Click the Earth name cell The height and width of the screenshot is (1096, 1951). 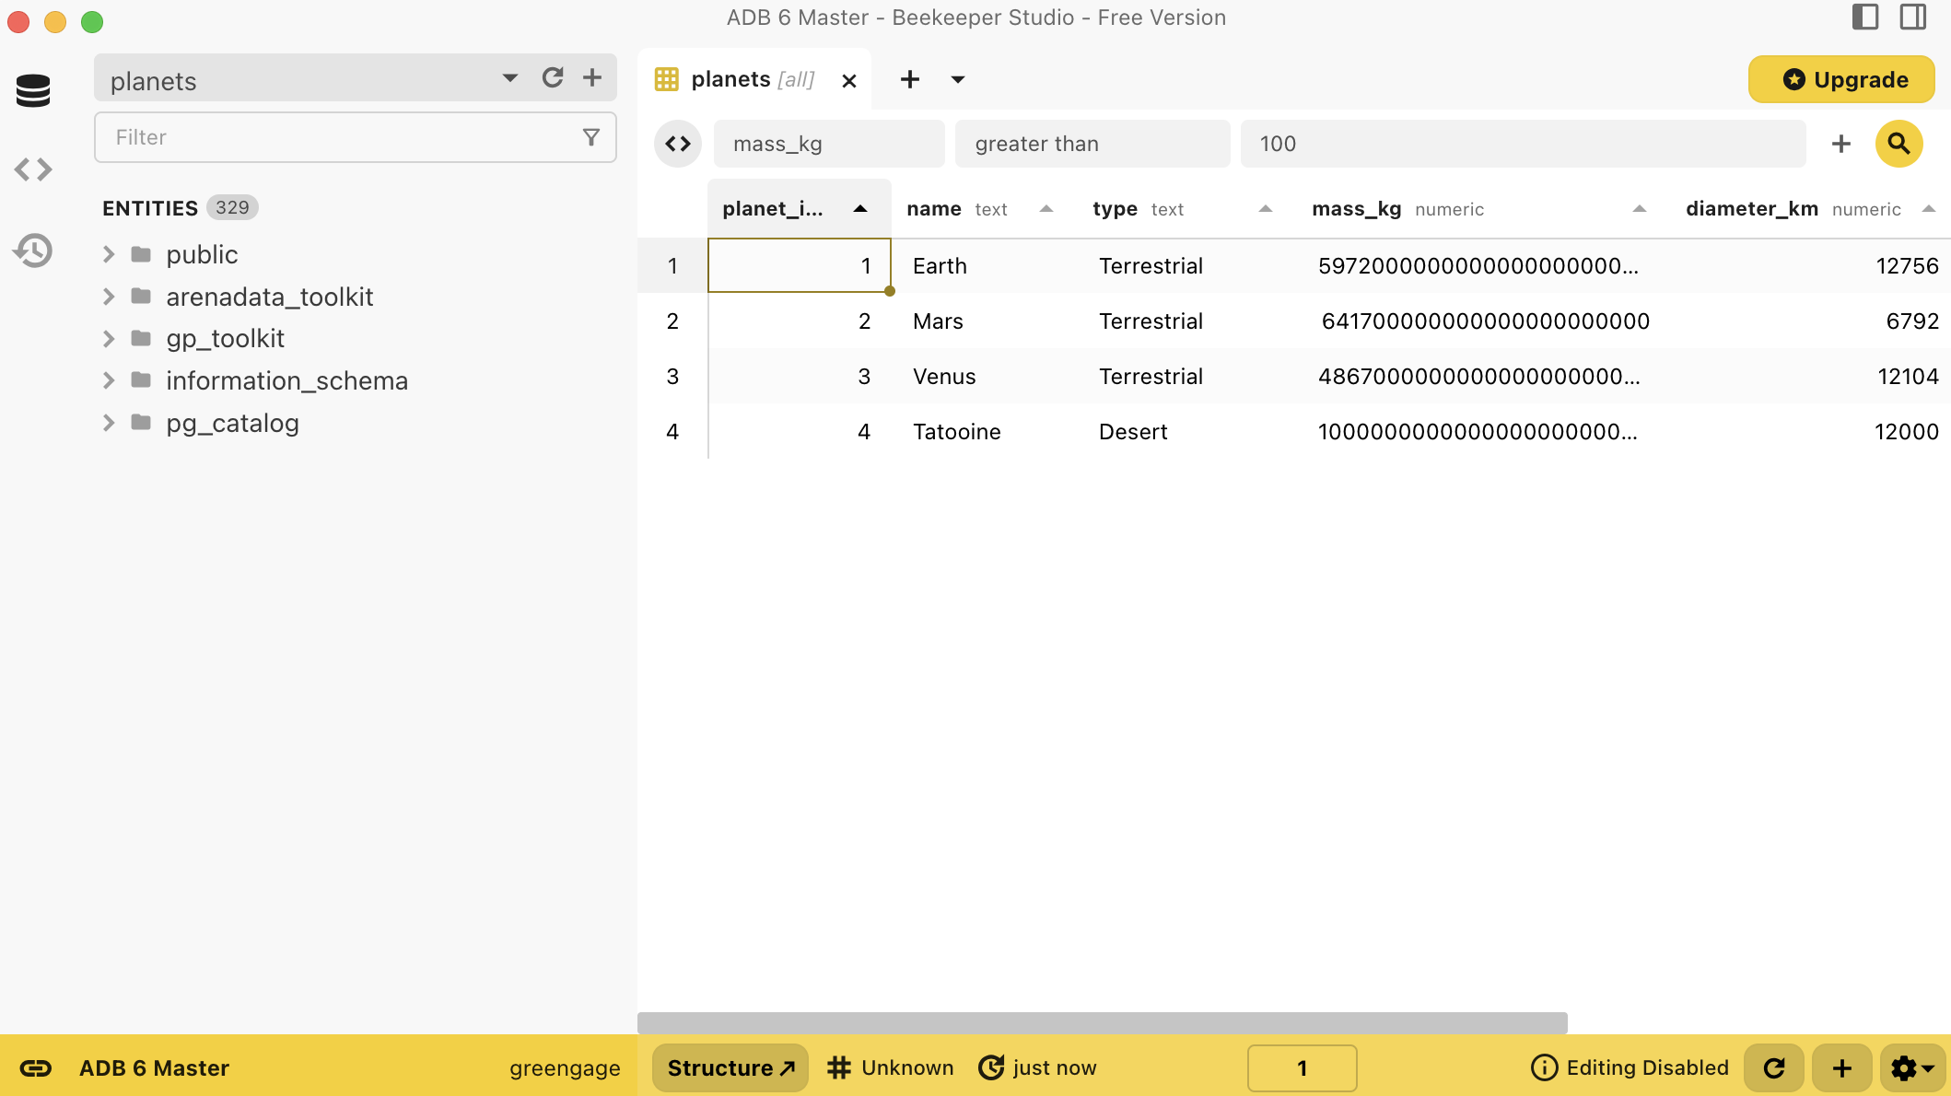click(987, 266)
